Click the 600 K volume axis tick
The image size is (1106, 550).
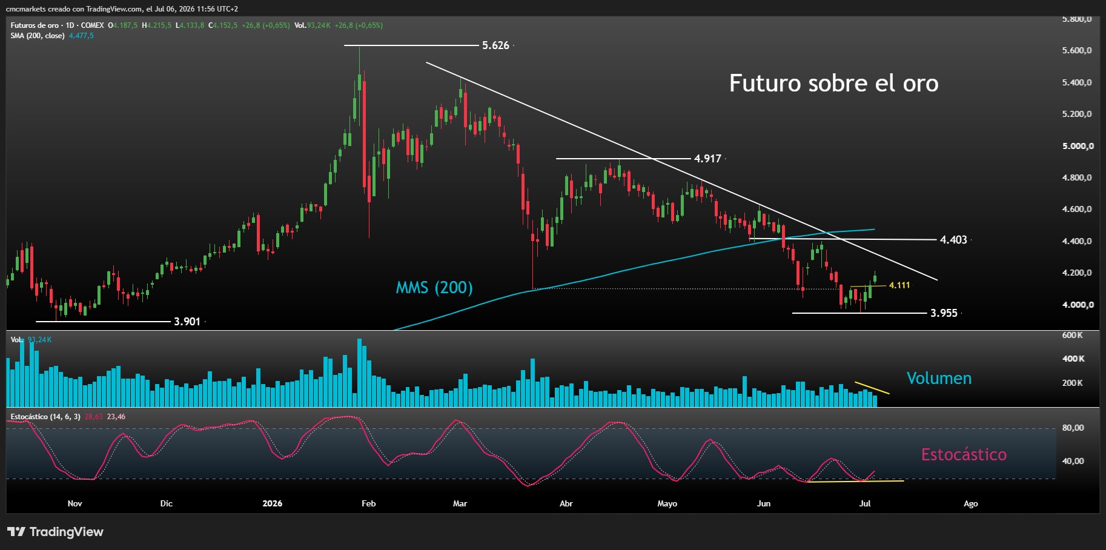(x=1072, y=335)
